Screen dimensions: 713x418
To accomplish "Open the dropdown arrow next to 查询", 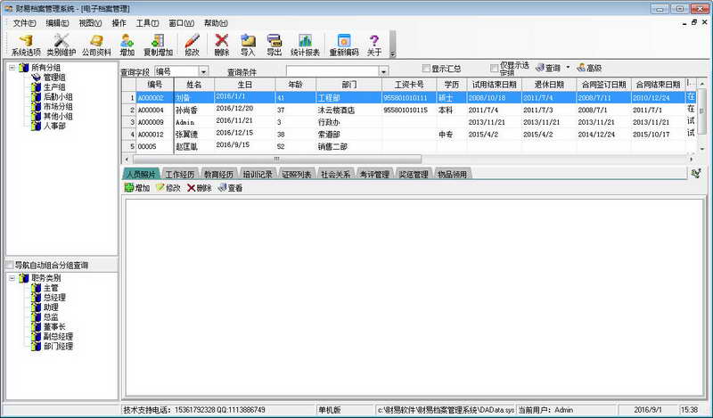I will (x=568, y=68).
